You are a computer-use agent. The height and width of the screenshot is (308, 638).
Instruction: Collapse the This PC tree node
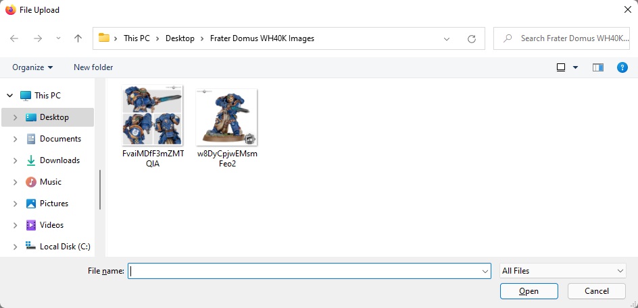point(9,96)
